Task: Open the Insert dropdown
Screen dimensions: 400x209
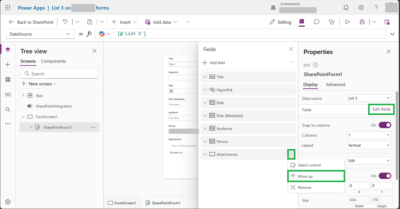Action: [124, 22]
